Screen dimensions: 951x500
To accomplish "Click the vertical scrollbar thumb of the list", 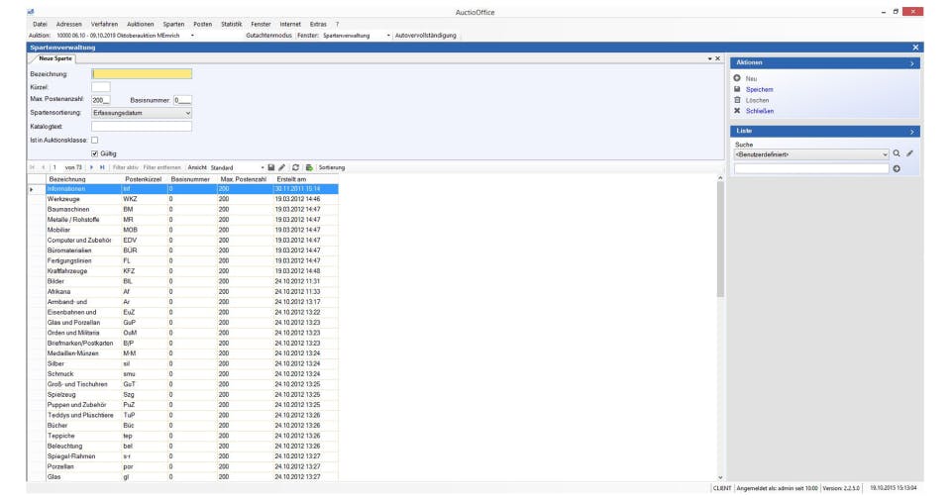I will 720,240.
